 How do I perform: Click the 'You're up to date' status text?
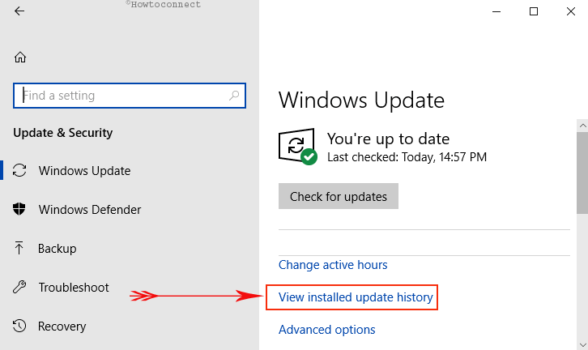pyautogui.click(x=388, y=139)
